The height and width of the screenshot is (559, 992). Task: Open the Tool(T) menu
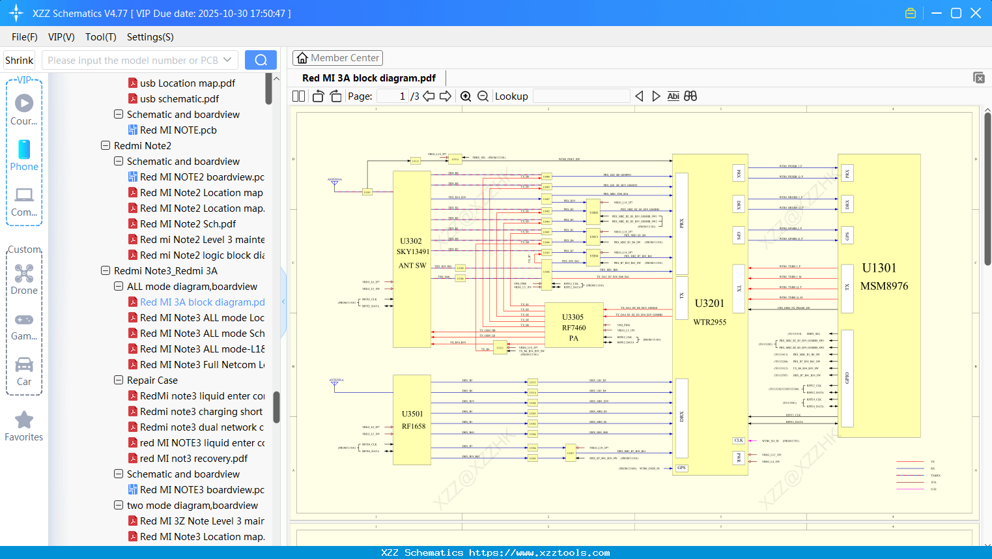pos(100,37)
